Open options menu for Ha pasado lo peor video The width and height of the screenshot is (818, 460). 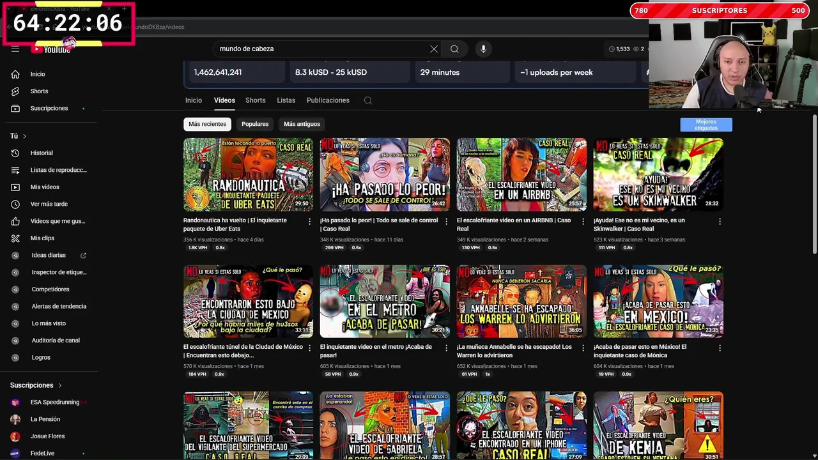click(446, 222)
